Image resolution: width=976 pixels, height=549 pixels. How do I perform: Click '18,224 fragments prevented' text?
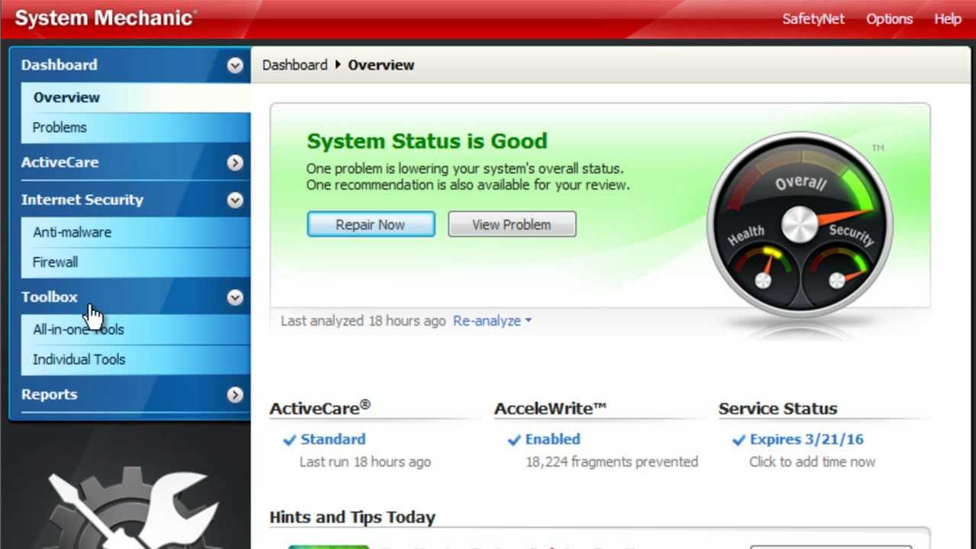pos(612,461)
